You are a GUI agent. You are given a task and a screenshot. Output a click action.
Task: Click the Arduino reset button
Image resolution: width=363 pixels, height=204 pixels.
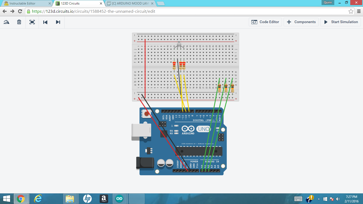(x=146, y=114)
